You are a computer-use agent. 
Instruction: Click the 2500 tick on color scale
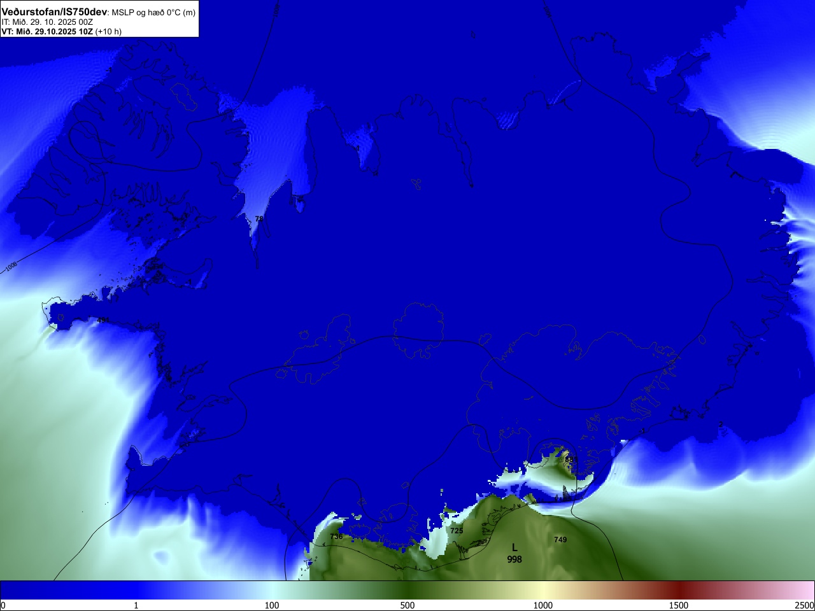(x=805, y=605)
